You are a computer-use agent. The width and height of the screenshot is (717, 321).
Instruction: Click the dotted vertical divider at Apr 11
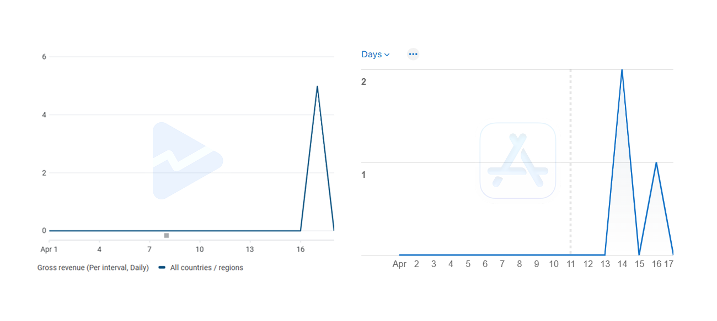tap(570, 162)
